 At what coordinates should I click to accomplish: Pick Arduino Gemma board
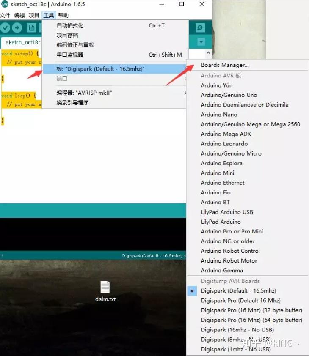click(247, 271)
